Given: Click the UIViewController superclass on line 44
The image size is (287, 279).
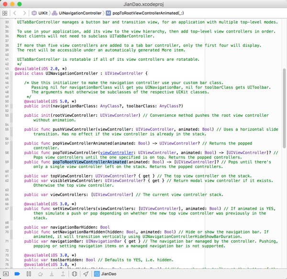Looking at the screenshot, I should [x=124, y=73].
